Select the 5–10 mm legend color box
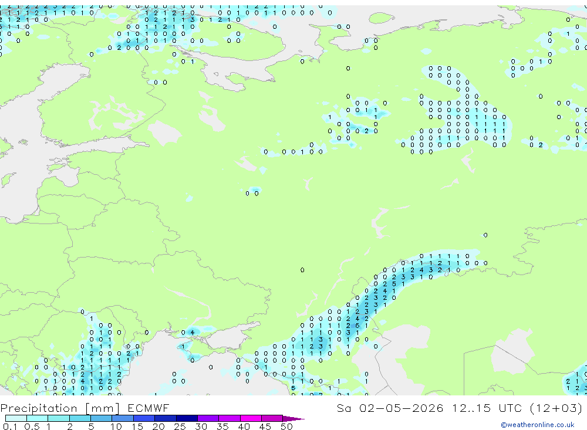This screenshot has height=430, width=587. [101, 418]
